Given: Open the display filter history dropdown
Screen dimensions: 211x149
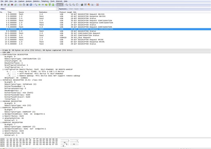Looking at the screenshot, I should 57,9.
